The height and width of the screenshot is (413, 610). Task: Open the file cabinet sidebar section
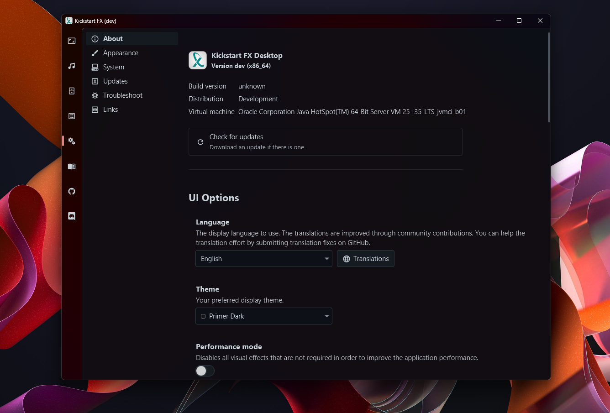point(72,91)
